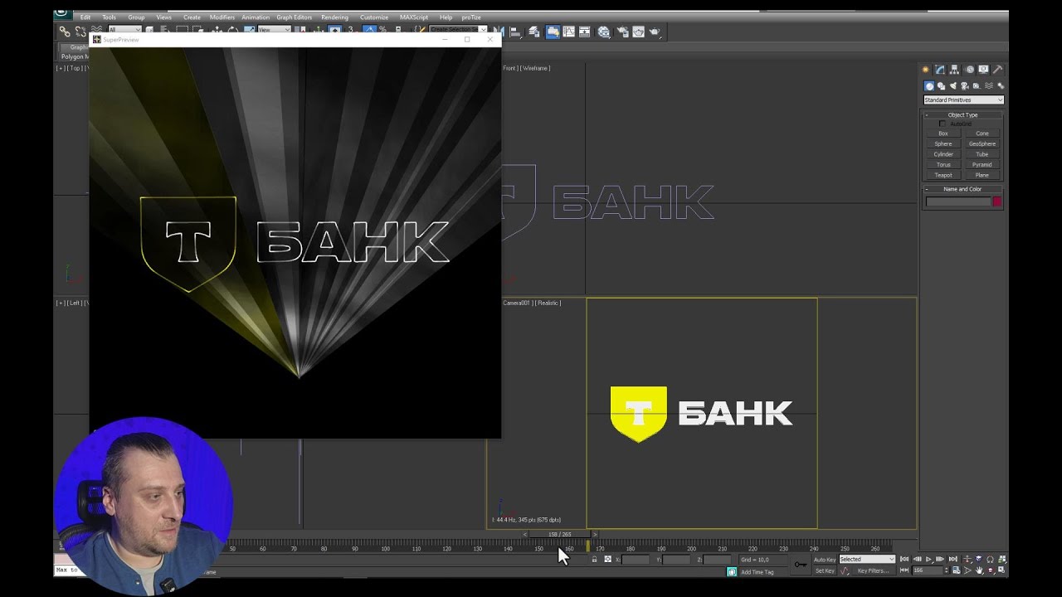1062x597 pixels.
Task: Open the Hierarchy command panel tab
Action: [x=954, y=70]
